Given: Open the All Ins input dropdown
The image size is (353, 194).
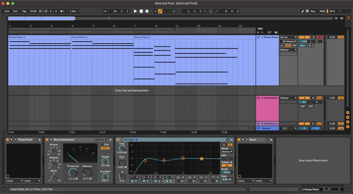Looking at the screenshot, I should (x=288, y=37).
